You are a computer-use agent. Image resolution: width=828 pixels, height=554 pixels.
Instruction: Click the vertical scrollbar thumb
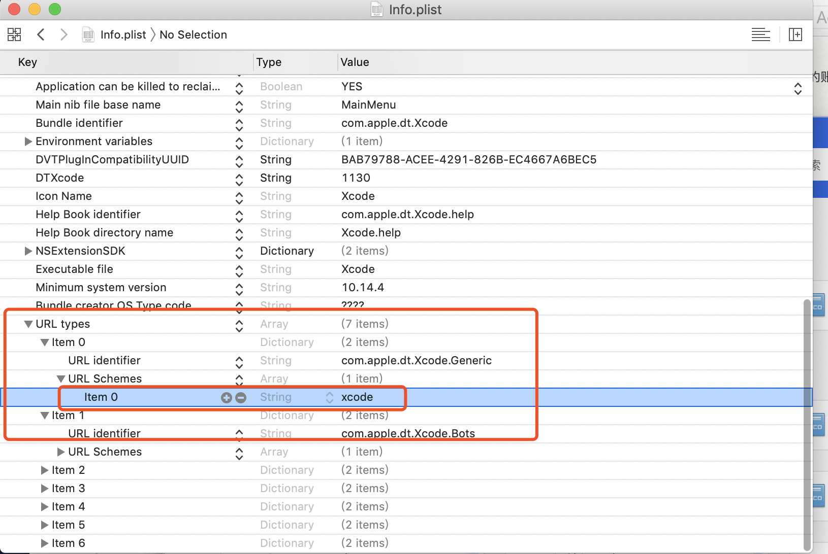[807, 424]
